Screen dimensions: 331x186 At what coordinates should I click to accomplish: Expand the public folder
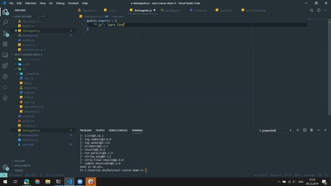[26, 64]
